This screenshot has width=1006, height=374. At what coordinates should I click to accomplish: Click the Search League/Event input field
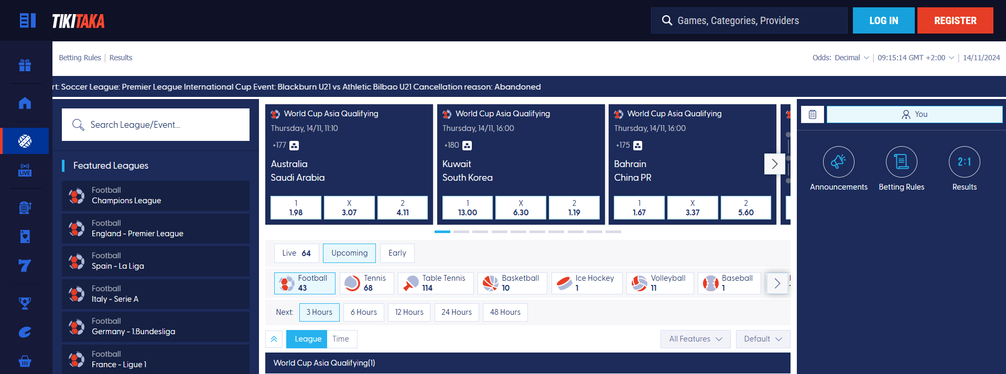coord(156,125)
